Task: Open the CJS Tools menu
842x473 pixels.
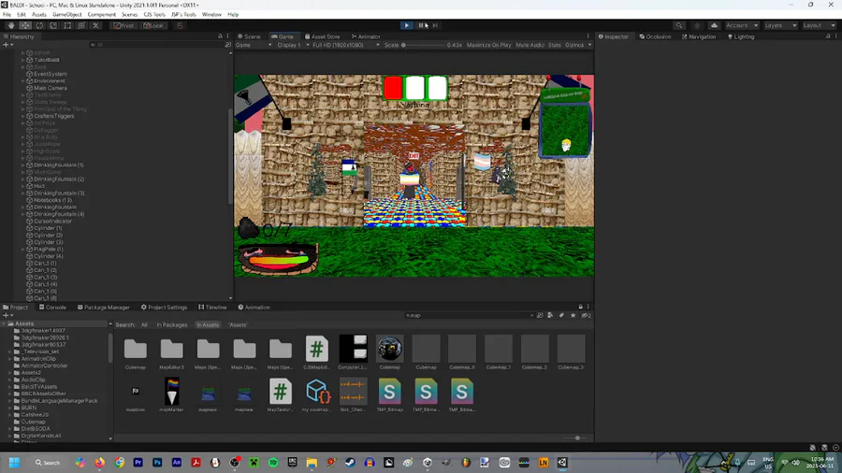Action: coord(154,14)
